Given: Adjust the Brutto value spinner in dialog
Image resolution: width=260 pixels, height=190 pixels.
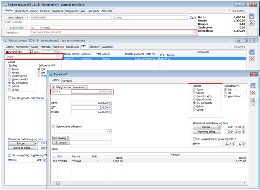Looking at the screenshot, I should [110, 112].
